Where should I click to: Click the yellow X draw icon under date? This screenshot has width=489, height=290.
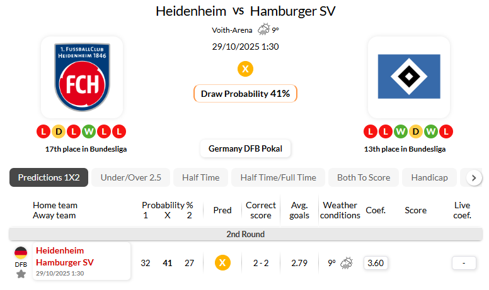coord(245,69)
